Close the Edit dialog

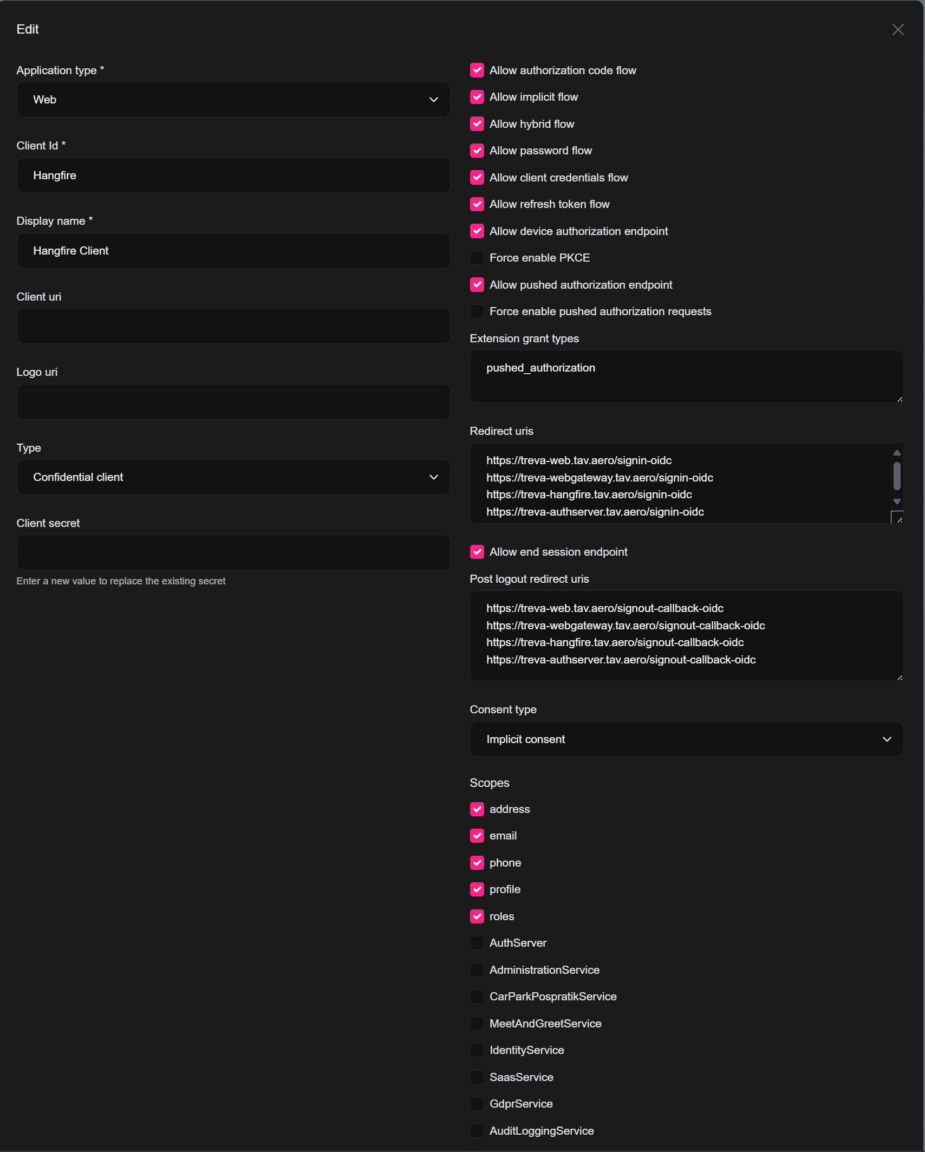[x=897, y=30]
